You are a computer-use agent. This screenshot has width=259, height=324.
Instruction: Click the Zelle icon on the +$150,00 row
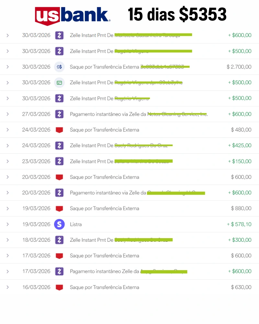pos(59,161)
